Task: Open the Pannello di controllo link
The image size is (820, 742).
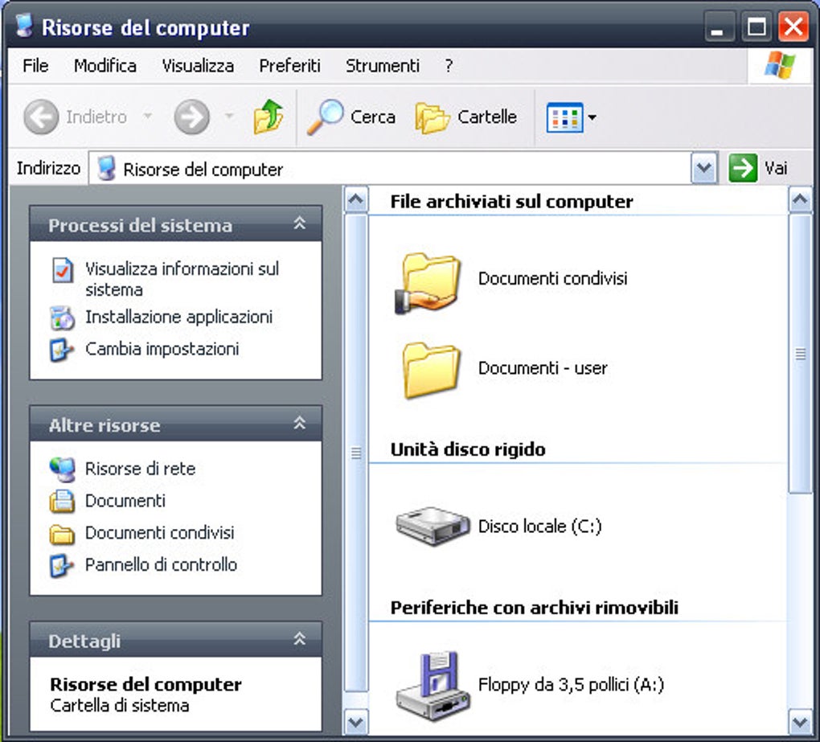Action: point(161,564)
